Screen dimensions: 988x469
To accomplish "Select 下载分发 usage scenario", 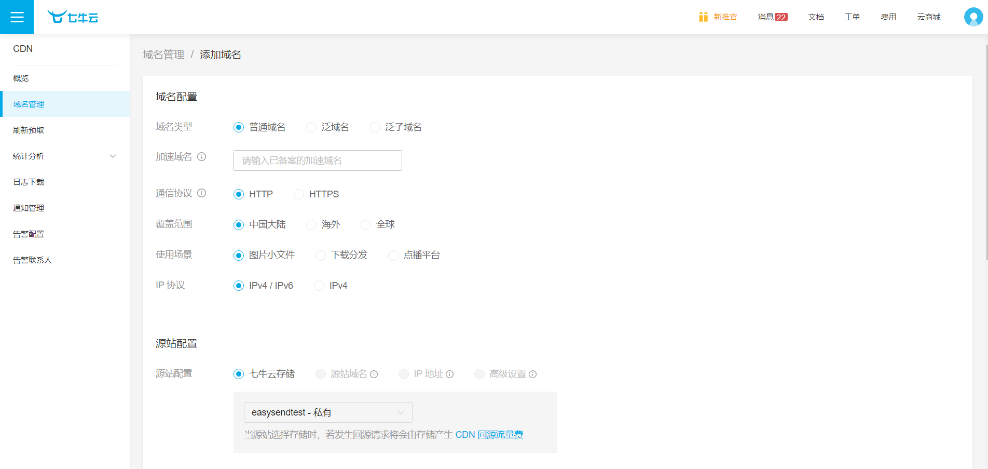I will click(x=321, y=255).
